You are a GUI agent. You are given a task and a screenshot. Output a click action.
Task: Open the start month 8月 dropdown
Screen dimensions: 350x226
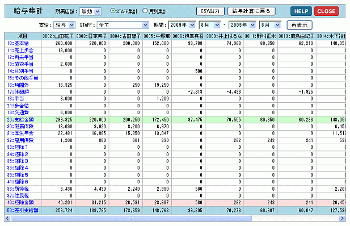coord(209,25)
